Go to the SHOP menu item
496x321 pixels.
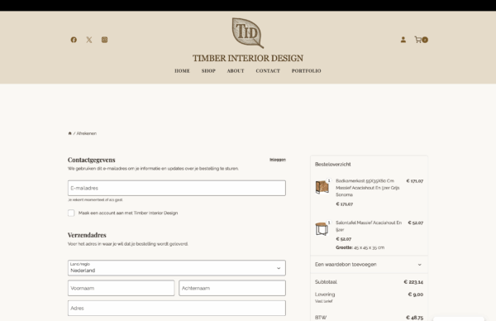click(x=208, y=71)
